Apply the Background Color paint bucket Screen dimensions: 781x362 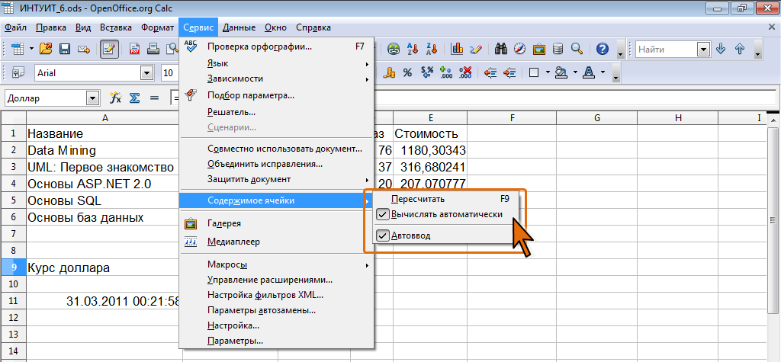click(x=562, y=73)
